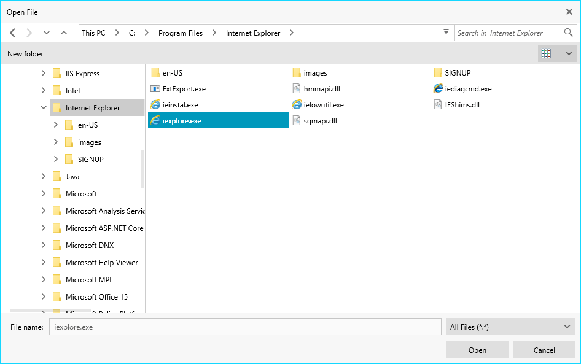Select the IEShims.dll file icon
The height and width of the screenshot is (364, 581).
[x=438, y=105]
